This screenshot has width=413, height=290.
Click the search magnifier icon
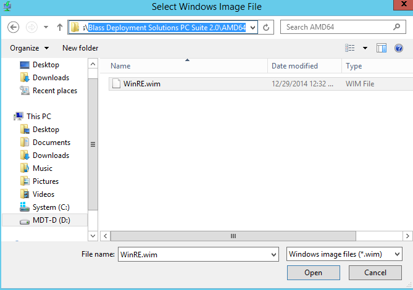point(396,27)
